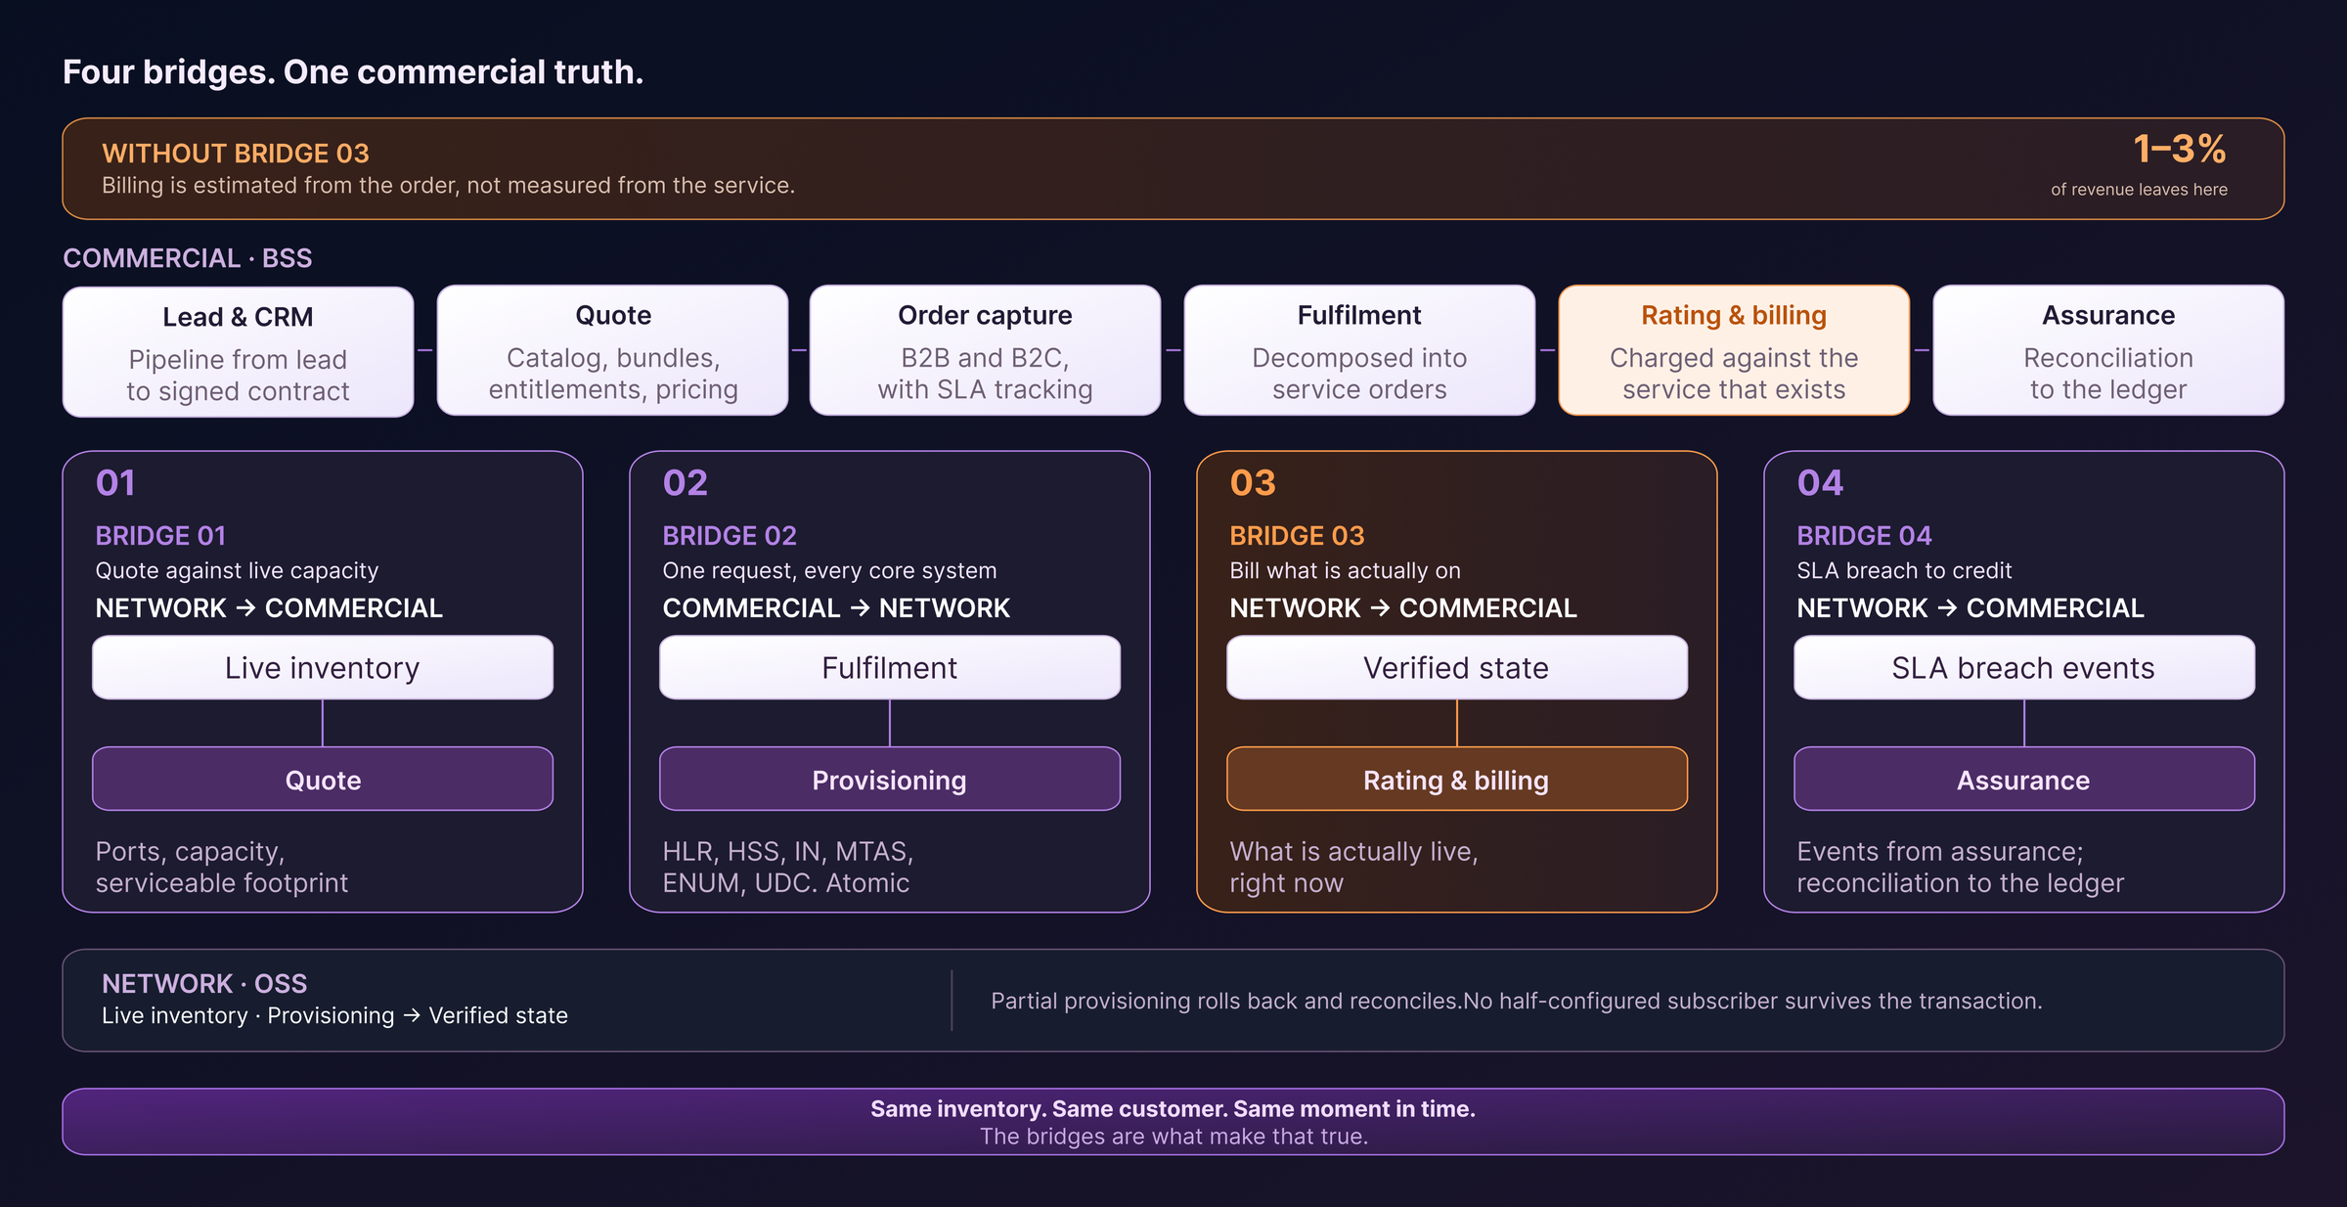
Task: Click the Provisioning box in Bridge 02
Action: (x=890, y=779)
